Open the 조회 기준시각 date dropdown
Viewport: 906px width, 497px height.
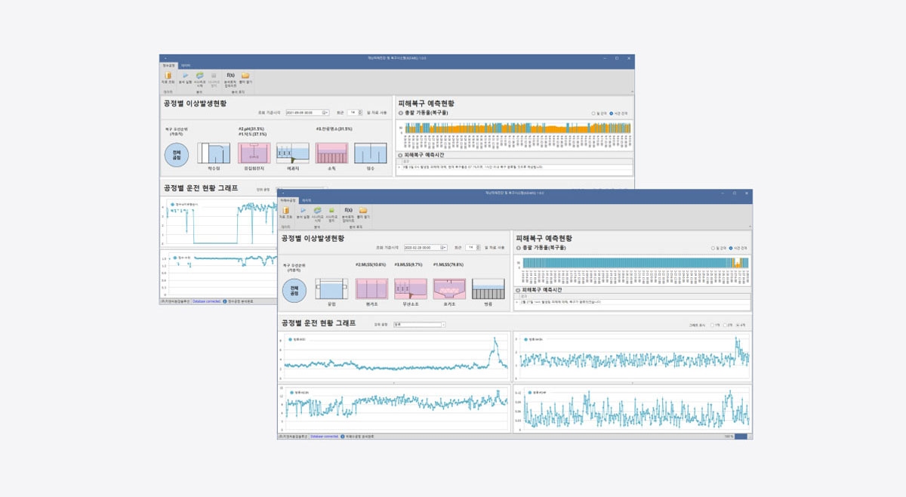(x=443, y=247)
